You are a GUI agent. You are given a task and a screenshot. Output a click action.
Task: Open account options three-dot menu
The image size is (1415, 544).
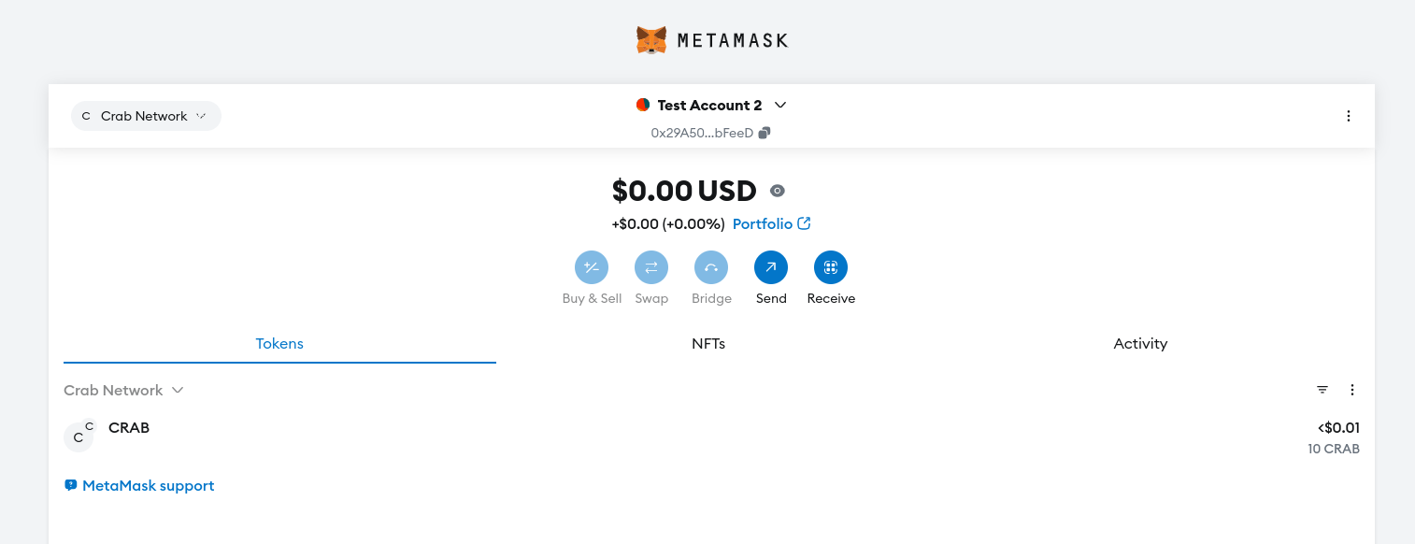pos(1348,116)
